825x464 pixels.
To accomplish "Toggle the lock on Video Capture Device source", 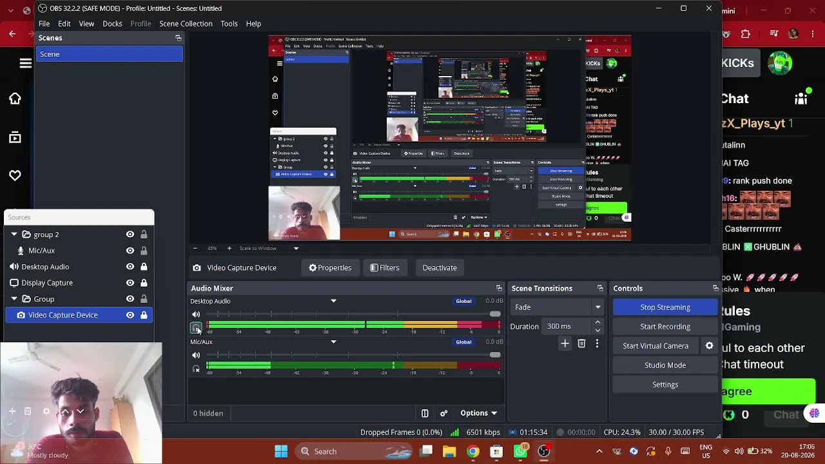I will (144, 315).
